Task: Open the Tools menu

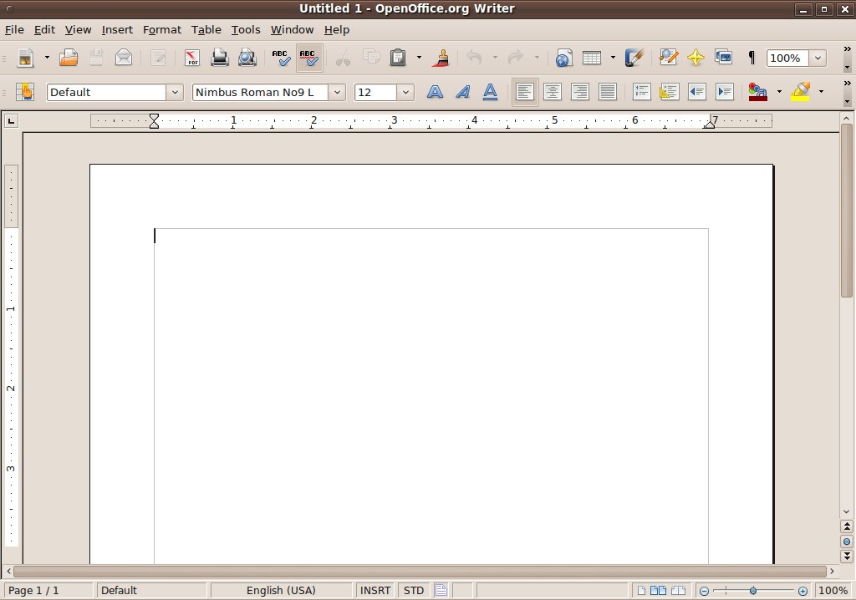Action: [x=246, y=29]
